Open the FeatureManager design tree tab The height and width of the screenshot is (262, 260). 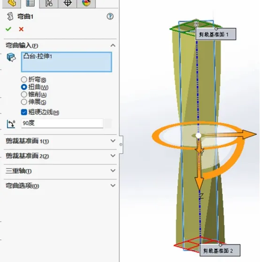click(12, 3)
